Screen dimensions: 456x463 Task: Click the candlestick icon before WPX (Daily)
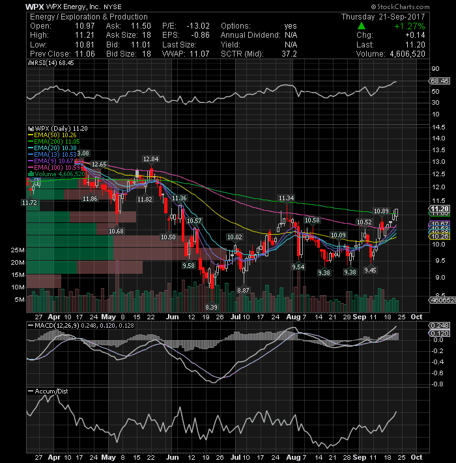tap(31, 129)
